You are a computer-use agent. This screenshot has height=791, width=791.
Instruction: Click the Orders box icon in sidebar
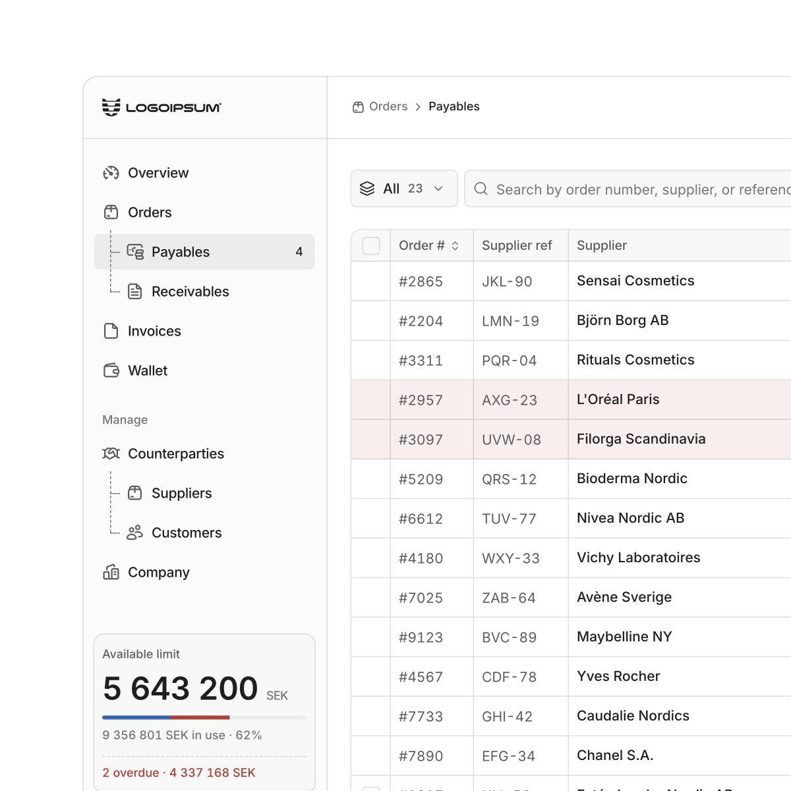tap(111, 212)
